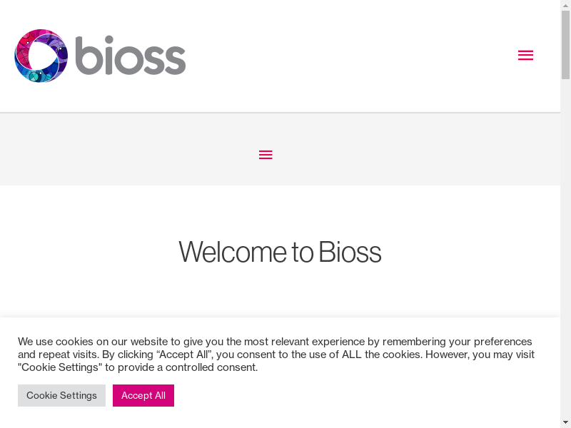
Task: Expand the hamburger menu in gray bar
Action: (x=266, y=155)
